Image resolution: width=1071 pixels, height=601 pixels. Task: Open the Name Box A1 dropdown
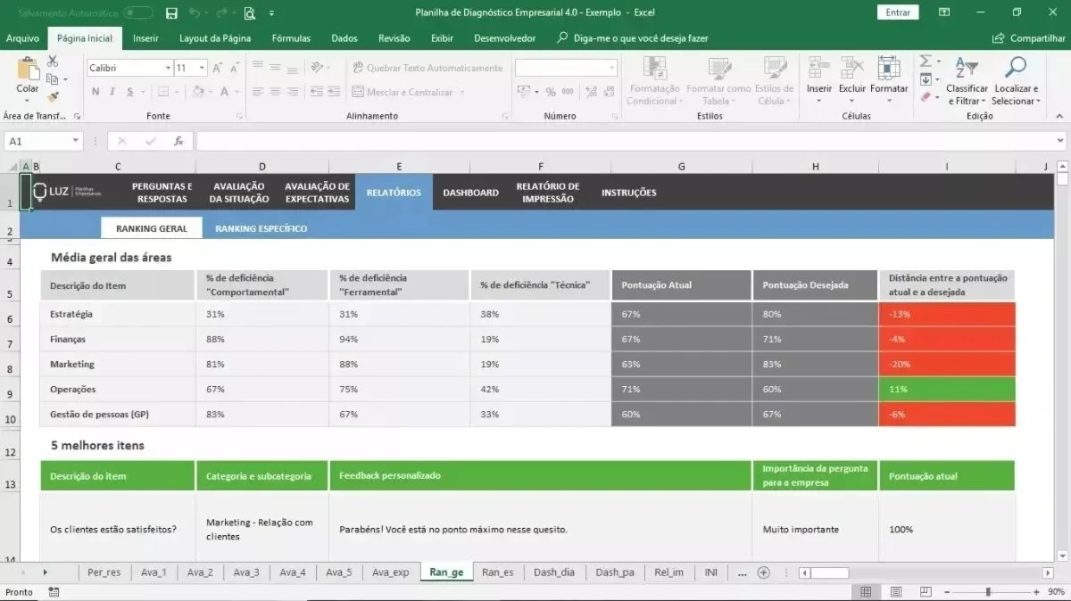pyautogui.click(x=76, y=141)
